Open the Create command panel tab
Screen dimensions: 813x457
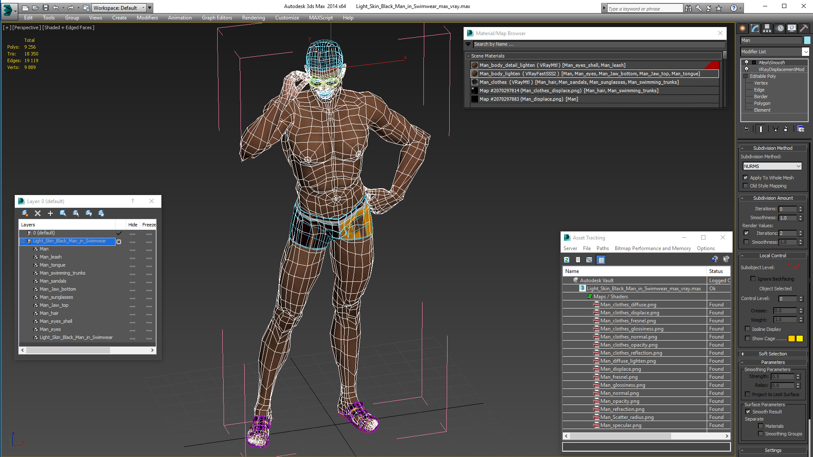pos(742,28)
